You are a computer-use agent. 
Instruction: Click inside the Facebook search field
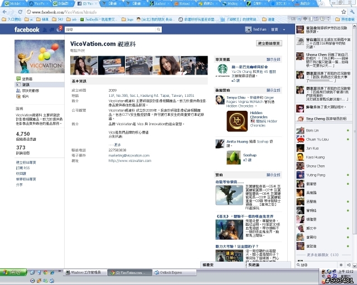click(x=110, y=30)
